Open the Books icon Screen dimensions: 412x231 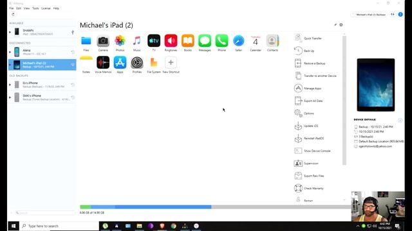pos(188,41)
